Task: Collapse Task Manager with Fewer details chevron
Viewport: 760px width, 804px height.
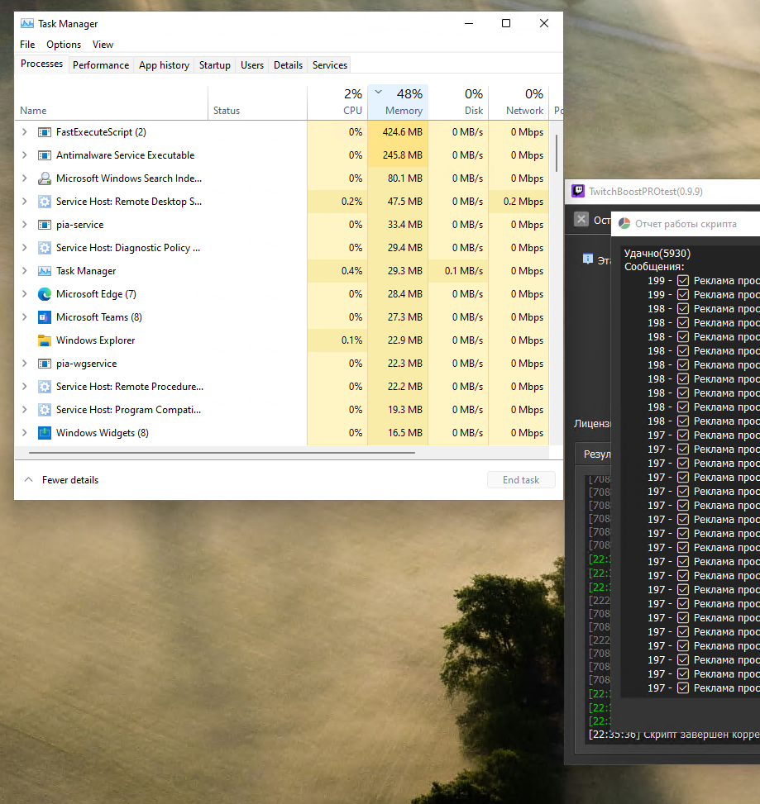Action: coord(29,480)
